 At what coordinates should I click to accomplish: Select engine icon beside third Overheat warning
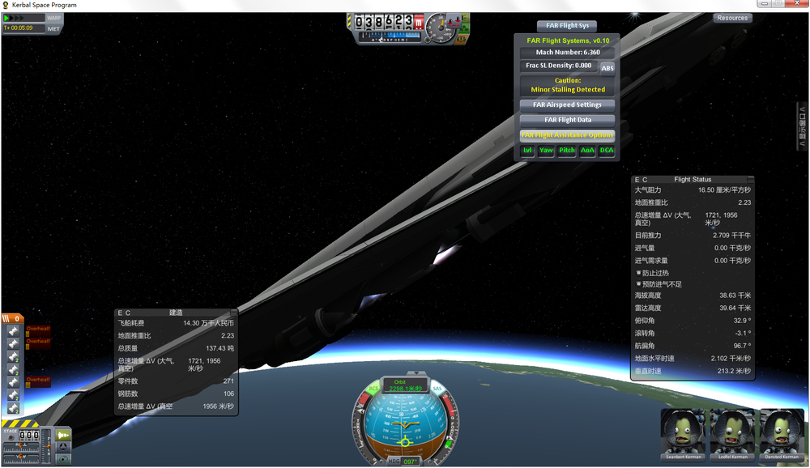tap(14, 382)
